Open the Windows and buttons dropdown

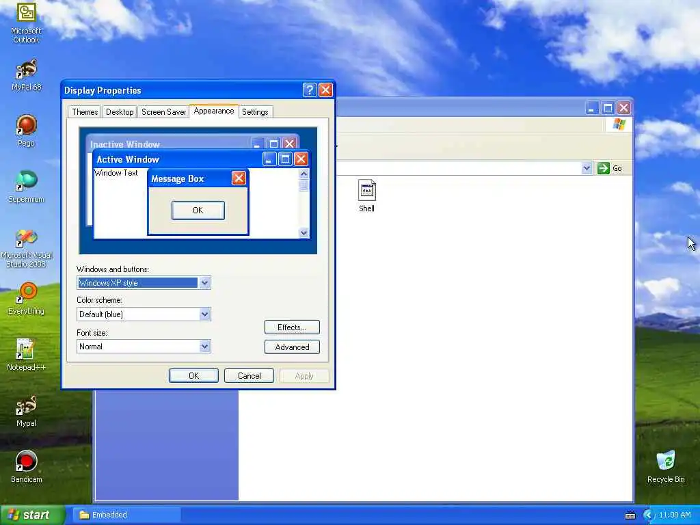click(204, 283)
